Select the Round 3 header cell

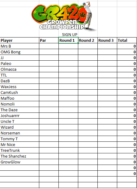pos(107,40)
